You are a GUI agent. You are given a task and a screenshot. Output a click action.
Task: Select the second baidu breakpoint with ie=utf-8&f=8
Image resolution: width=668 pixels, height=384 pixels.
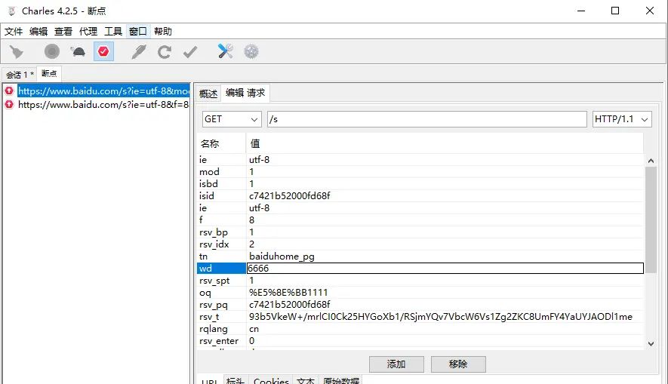[x=103, y=104]
